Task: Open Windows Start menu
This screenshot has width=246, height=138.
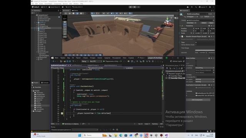Action: pyautogui.click(x=80, y=135)
